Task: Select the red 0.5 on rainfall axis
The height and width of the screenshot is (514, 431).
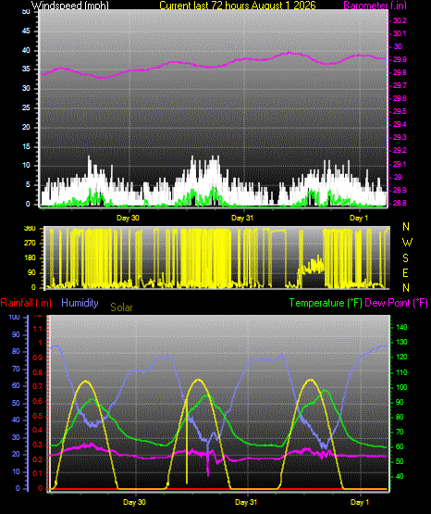Action: (38, 416)
